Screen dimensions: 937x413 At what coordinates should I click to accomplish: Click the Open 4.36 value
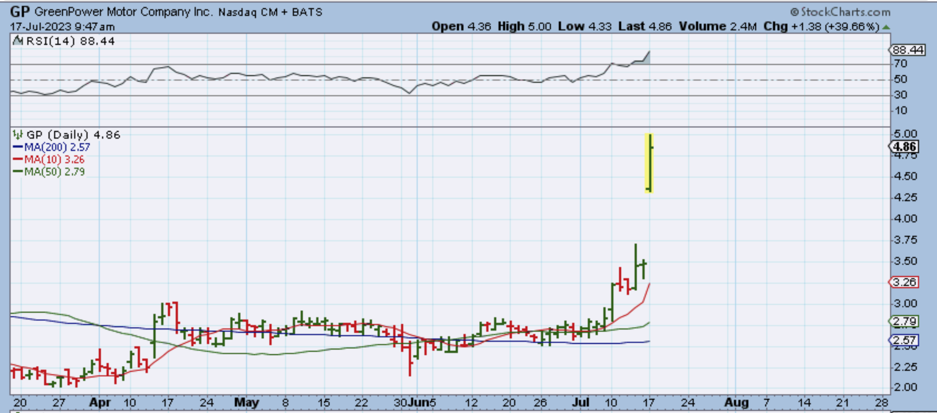click(461, 27)
